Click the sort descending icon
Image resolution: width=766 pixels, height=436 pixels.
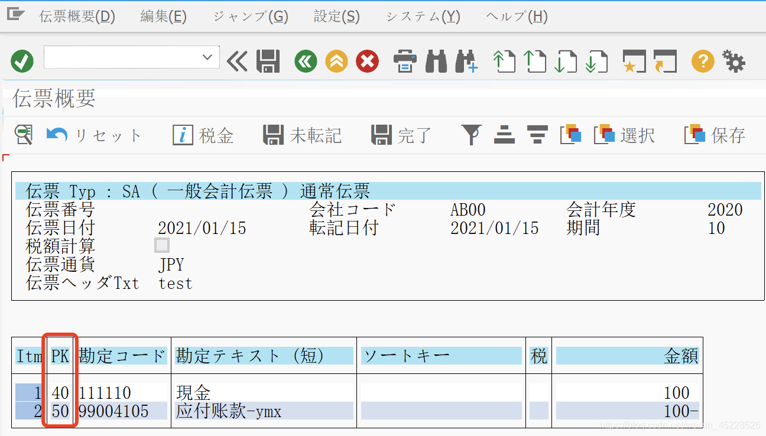pos(537,135)
